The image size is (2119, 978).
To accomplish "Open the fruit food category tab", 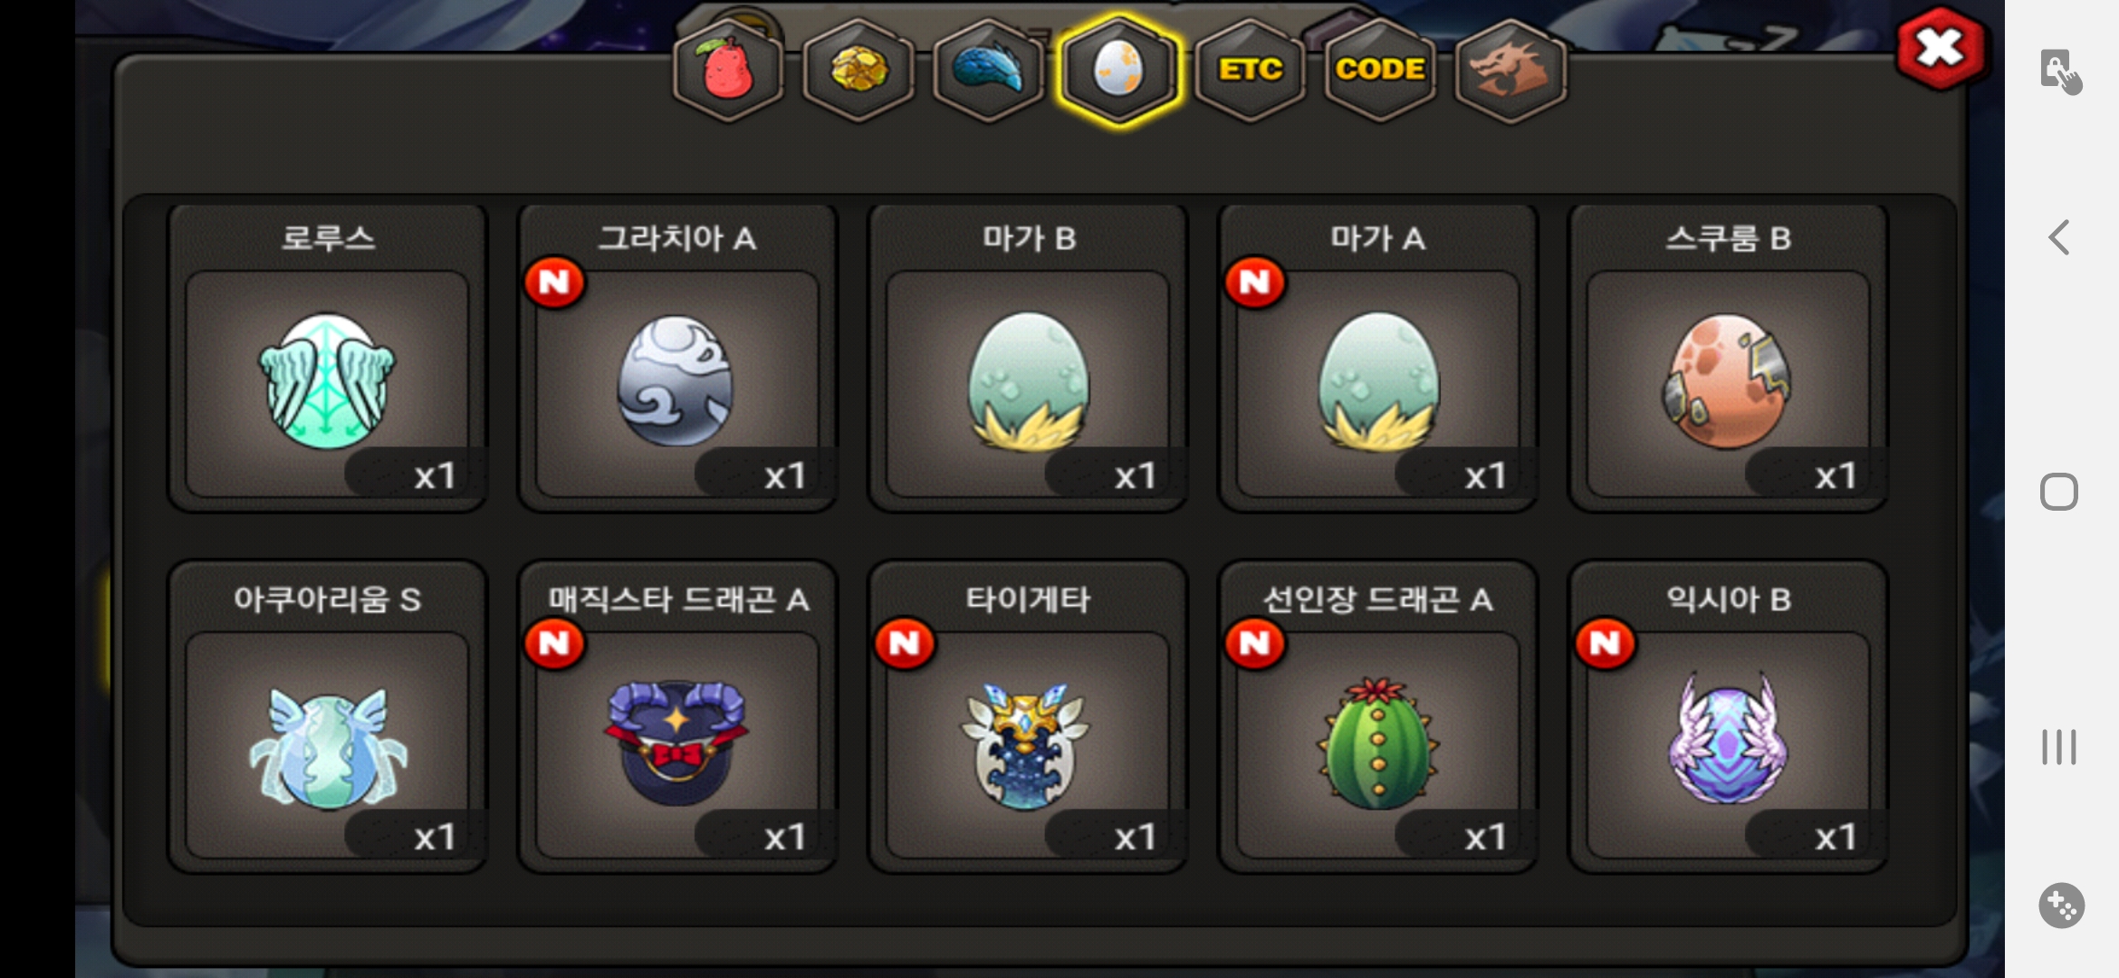I will click(728, 71).
